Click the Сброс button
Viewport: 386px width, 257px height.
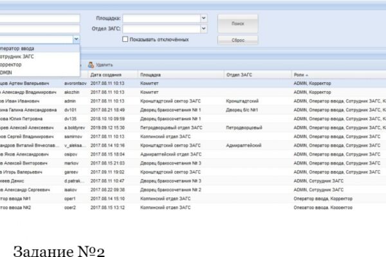click(238, 40)
